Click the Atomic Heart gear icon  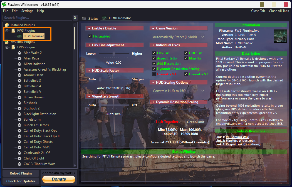pos(19,75)
